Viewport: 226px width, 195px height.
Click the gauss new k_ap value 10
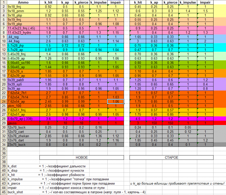tap(65, 123)
